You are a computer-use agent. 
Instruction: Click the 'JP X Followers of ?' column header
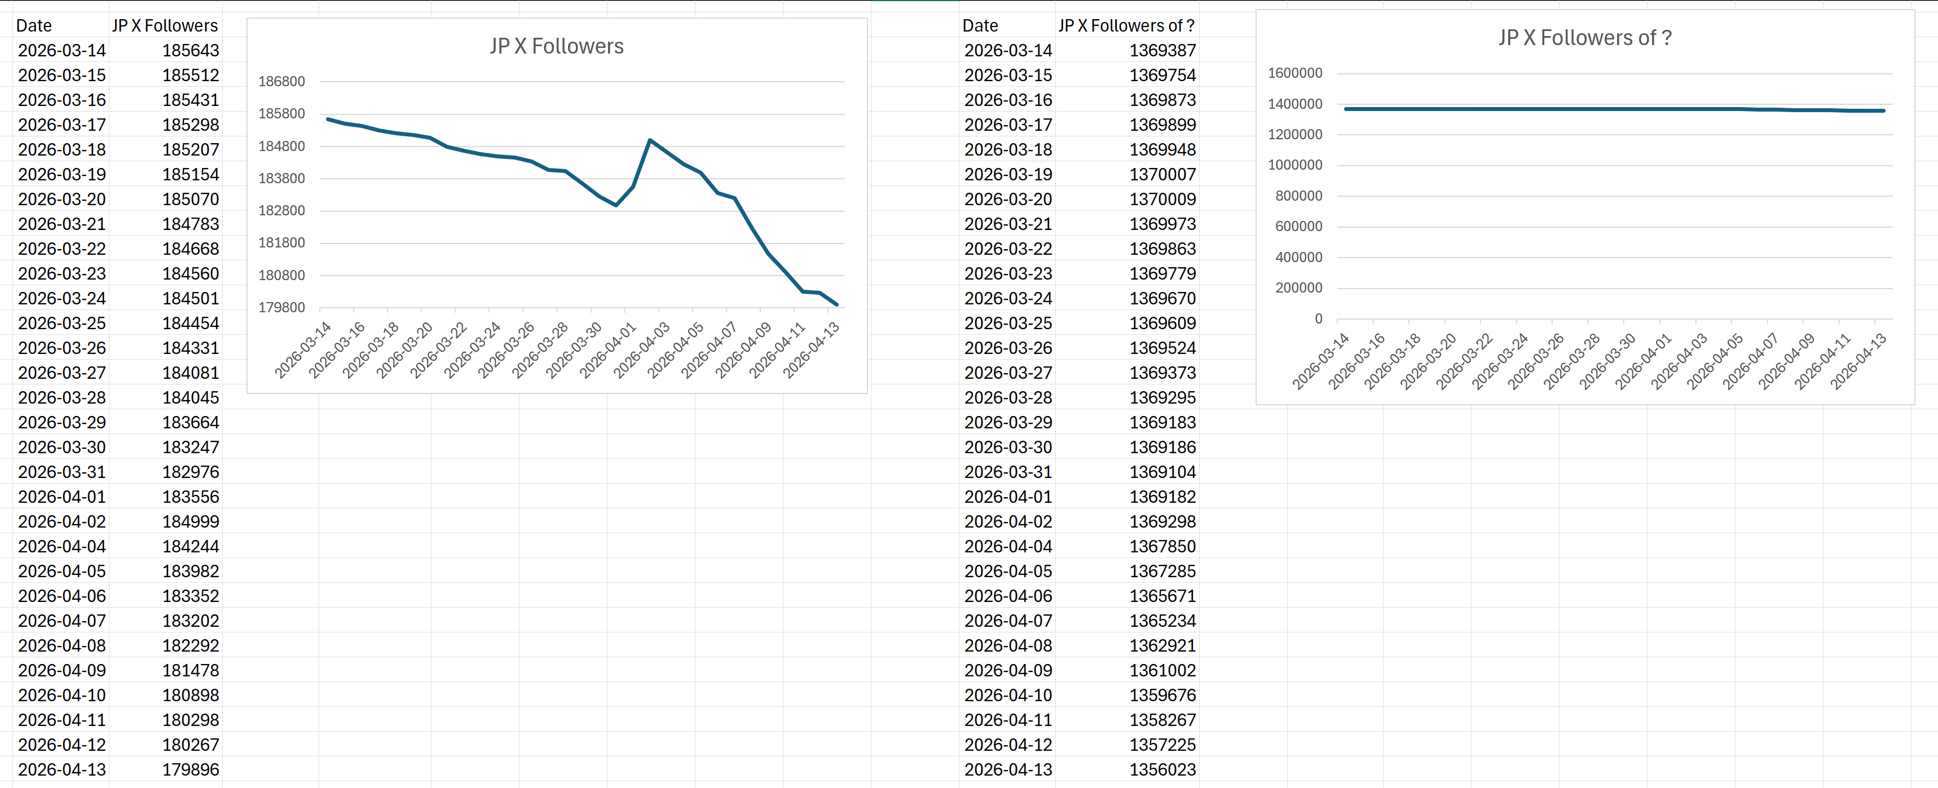pos(1125,25)
